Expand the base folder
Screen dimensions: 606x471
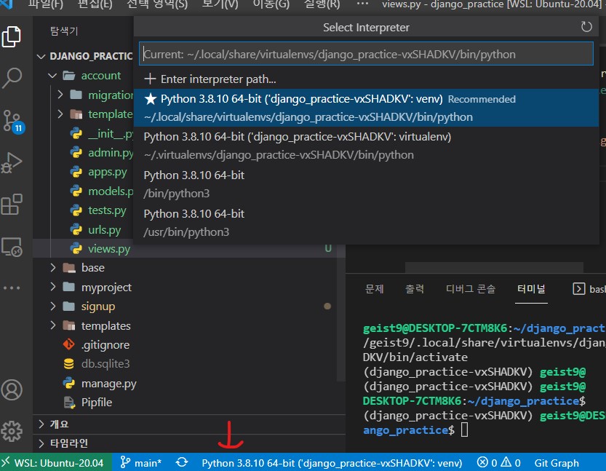53,268
